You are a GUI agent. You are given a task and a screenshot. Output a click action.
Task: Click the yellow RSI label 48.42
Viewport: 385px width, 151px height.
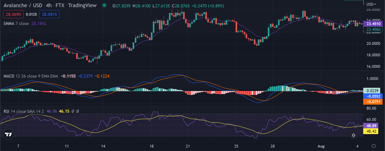[372, 131]
